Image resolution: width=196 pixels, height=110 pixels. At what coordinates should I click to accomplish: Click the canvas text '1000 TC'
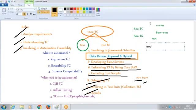click(x=93, y=32)
